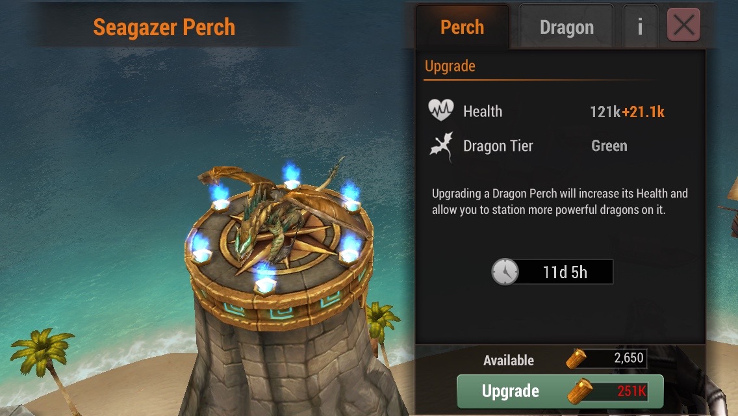The width and height of the screenshot is (738, 416).
Task: Tap the wood log icon next to Available
Action: (576, 359)
